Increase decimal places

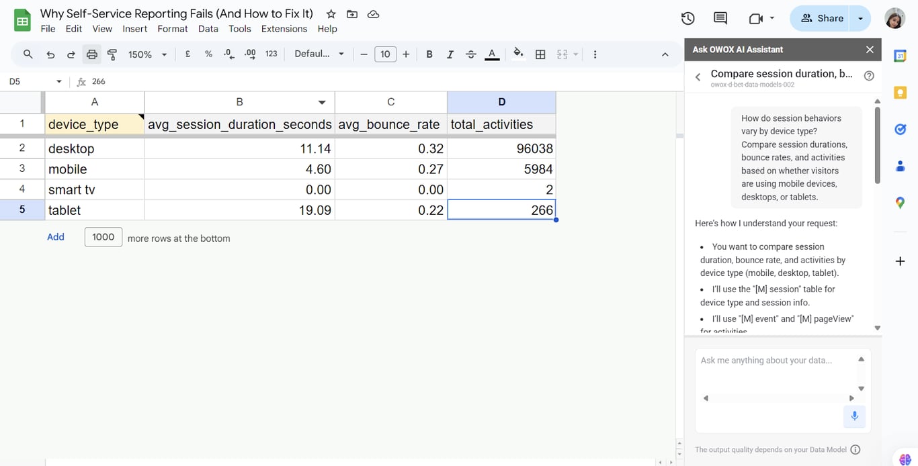(250, 54)
